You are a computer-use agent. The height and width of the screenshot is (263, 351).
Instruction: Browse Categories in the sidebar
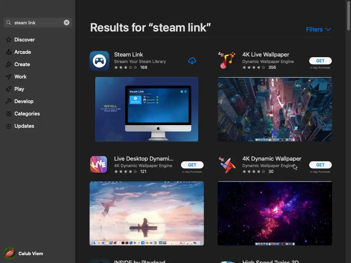(x=27, y=114)
